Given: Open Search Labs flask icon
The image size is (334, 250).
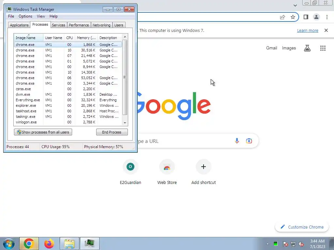Looking at the screenshot, I should [x=307, y=48].
